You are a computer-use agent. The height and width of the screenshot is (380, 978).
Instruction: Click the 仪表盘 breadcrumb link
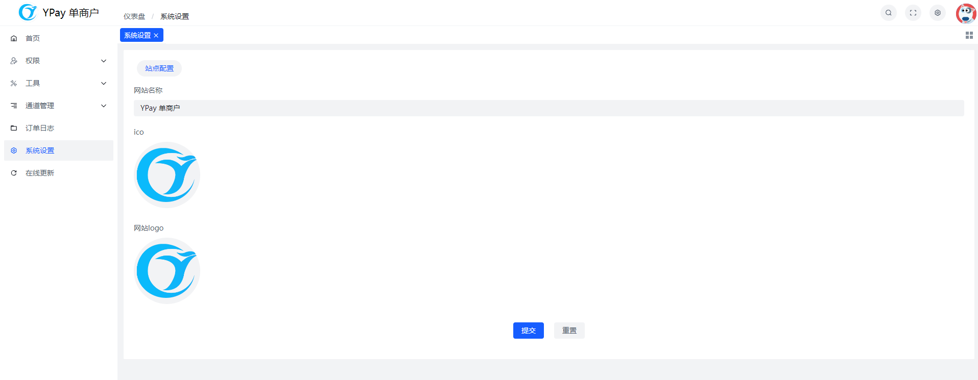click(x=134, y=16)
